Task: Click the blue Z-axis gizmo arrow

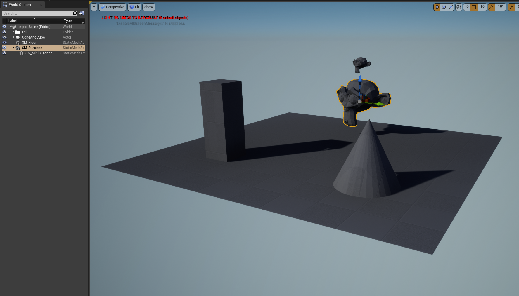Action: 360,78
